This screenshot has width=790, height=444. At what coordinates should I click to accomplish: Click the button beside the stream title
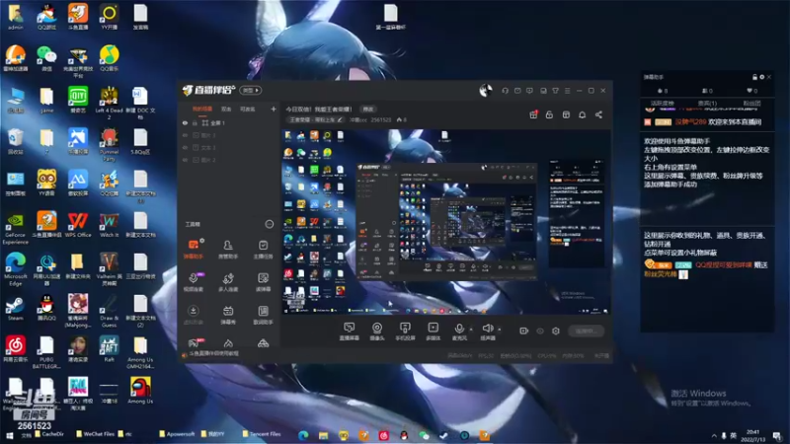click(x=368, y=109)
